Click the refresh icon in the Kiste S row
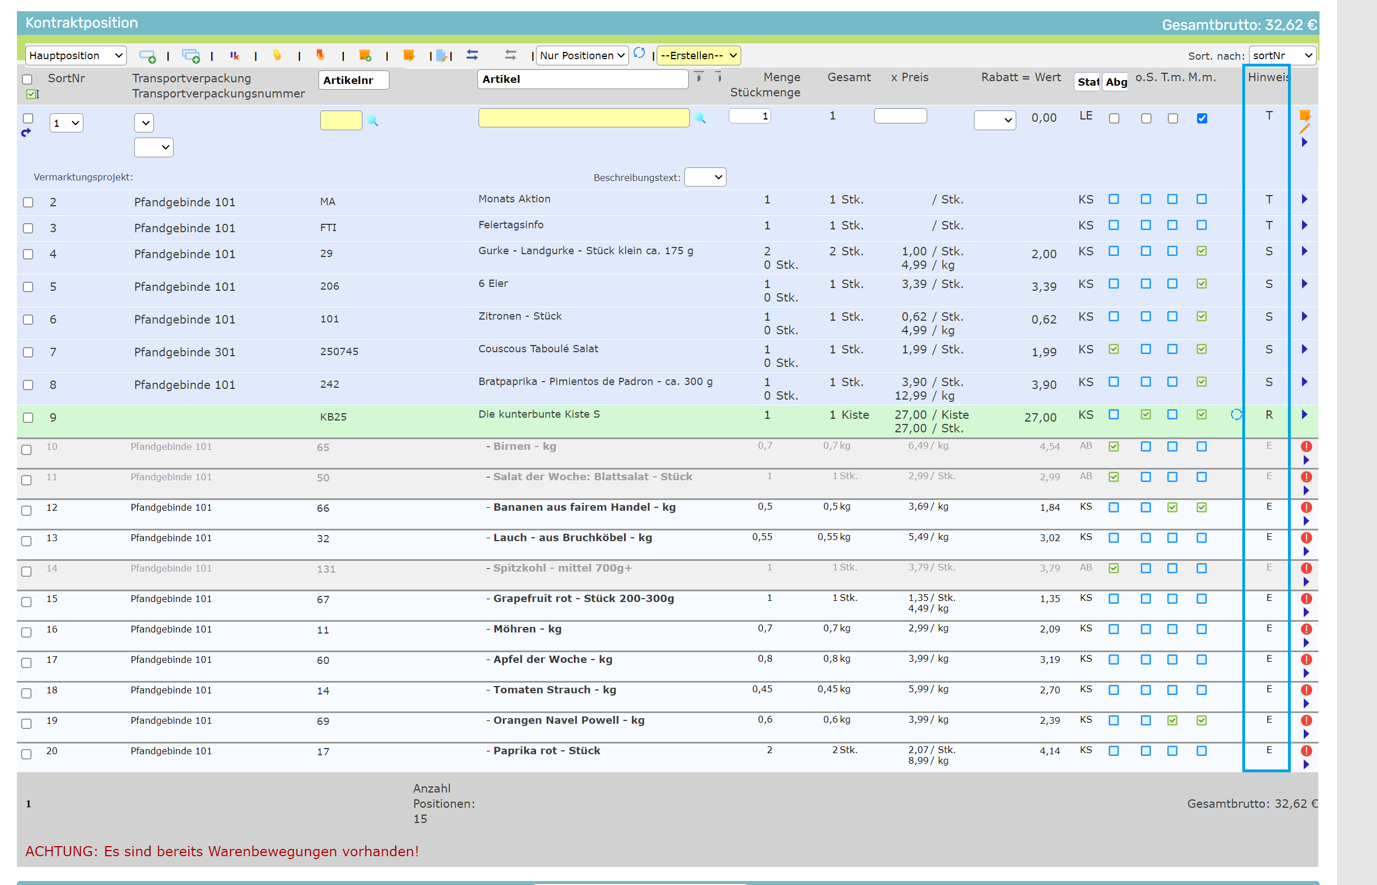This screenshot has width=1377, height=885. [x=1236, y=414]
